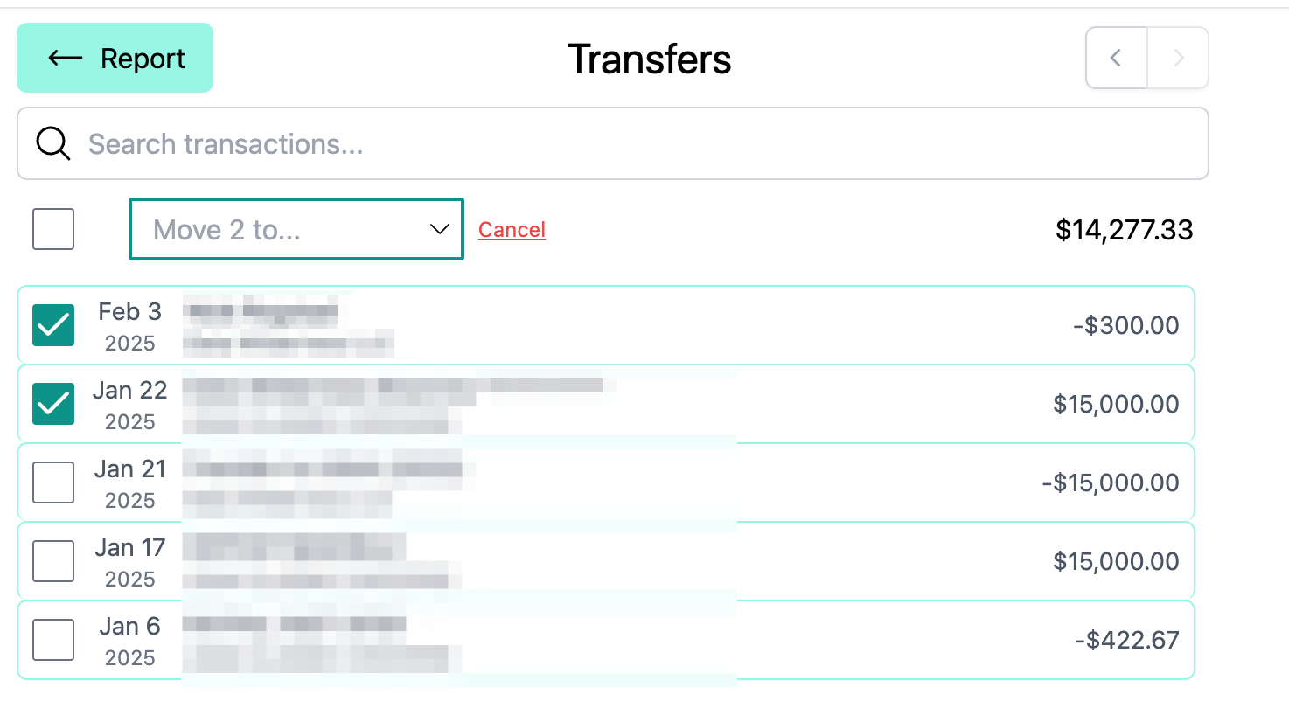
Task: Go to next page with right chevron
Action: click(1178, 58)
